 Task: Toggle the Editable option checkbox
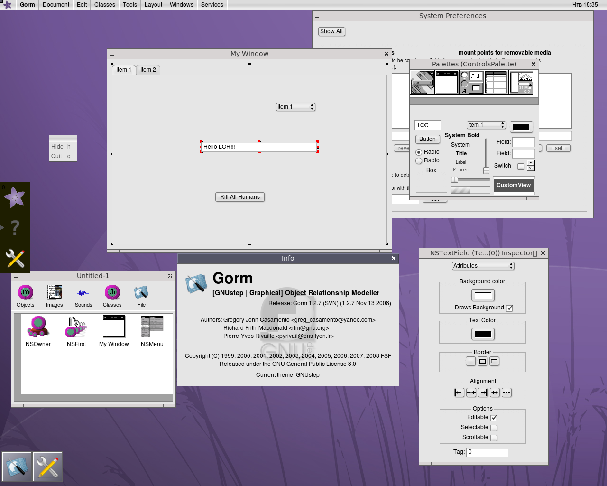494,418
